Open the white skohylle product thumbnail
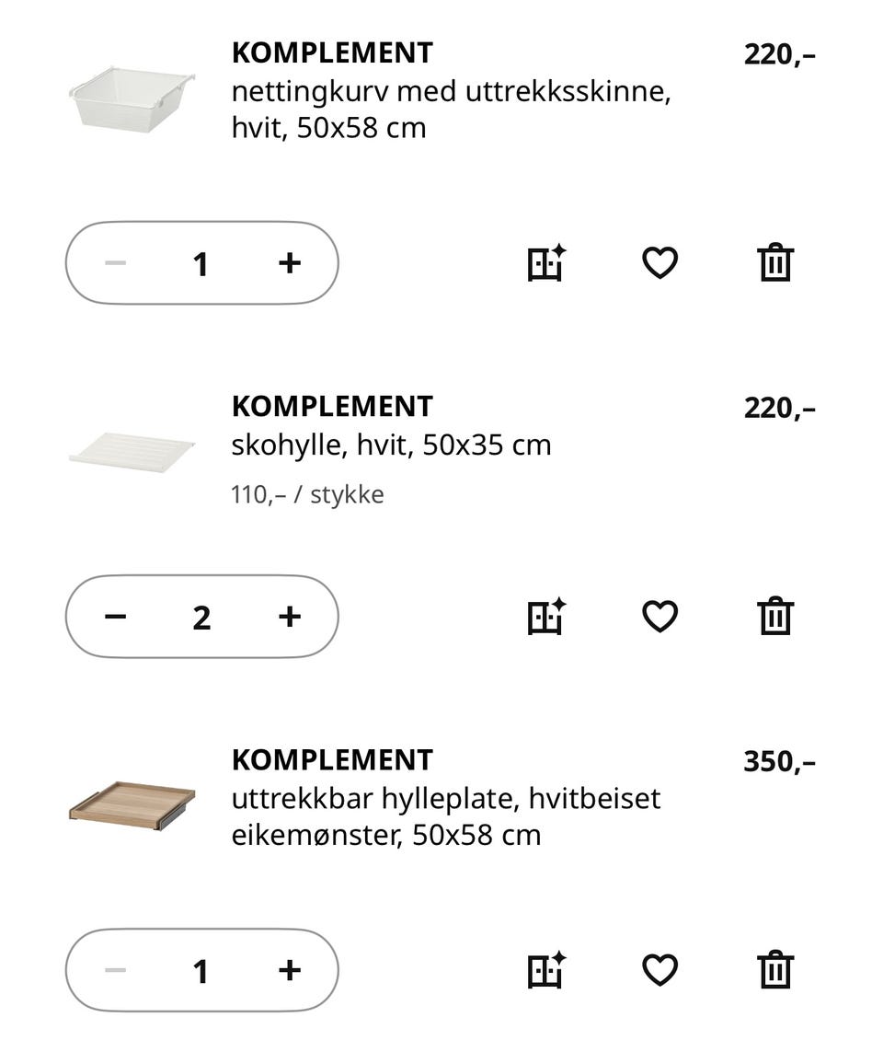This screenshot has width=883, height=1052. pos(132,452)
